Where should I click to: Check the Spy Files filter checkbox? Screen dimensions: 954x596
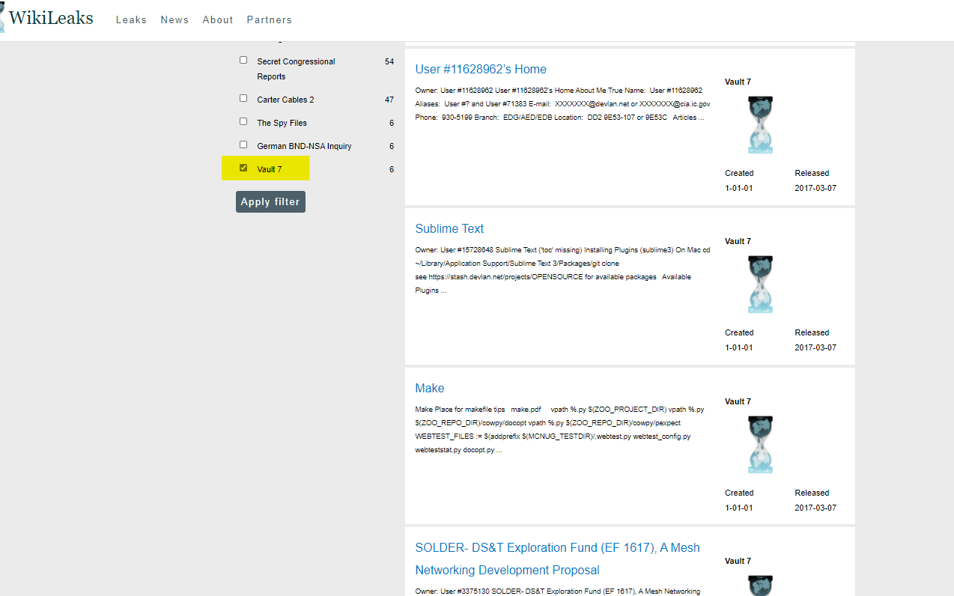243,121
